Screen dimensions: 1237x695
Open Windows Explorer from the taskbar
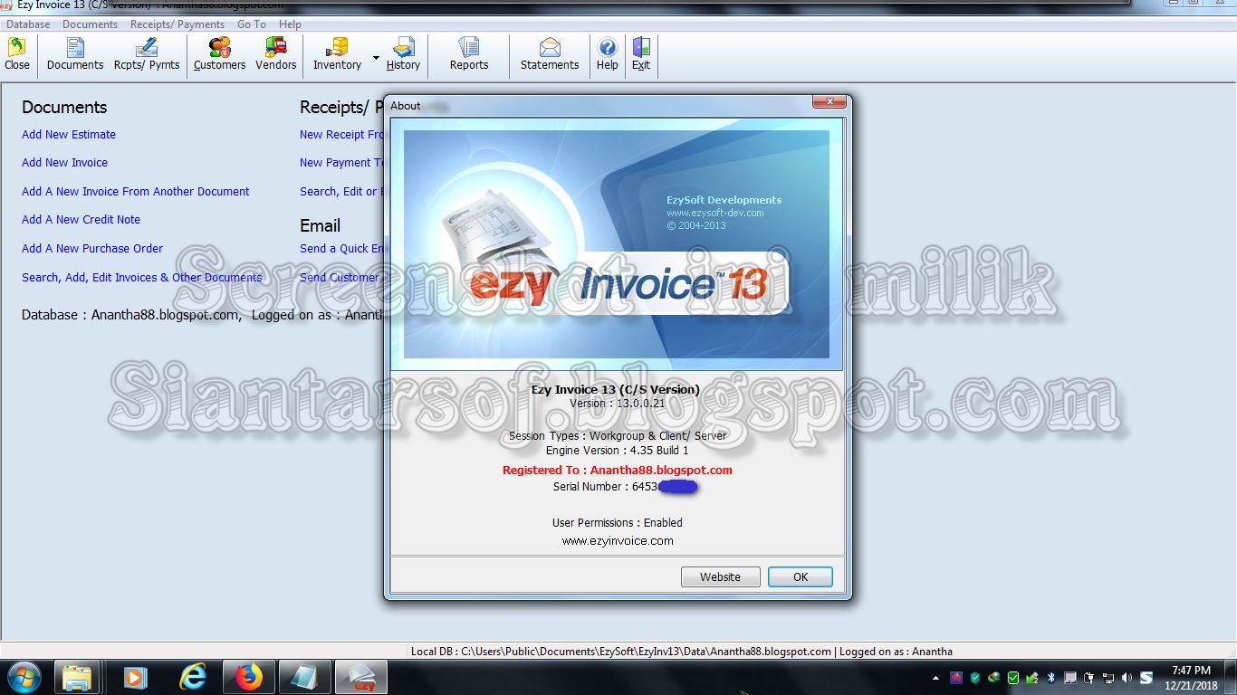tap(77, 677)
